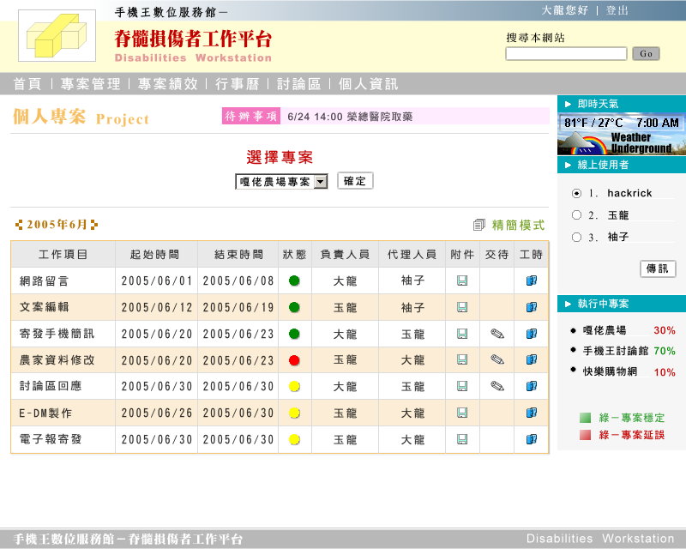The width and height of the screenshot is (686, 549).
Task: Open attachment icon in 農家資料修改 row
Action: tap(462, 360)
